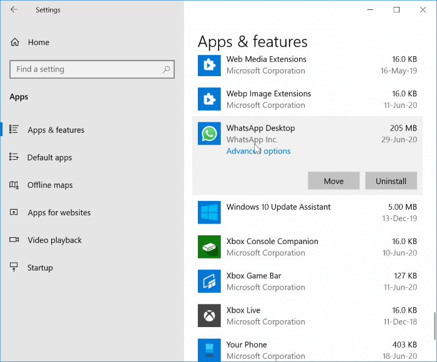Click the Your Phone app icon
Viewport: 437px width, 362px height.
coord(209,350)
